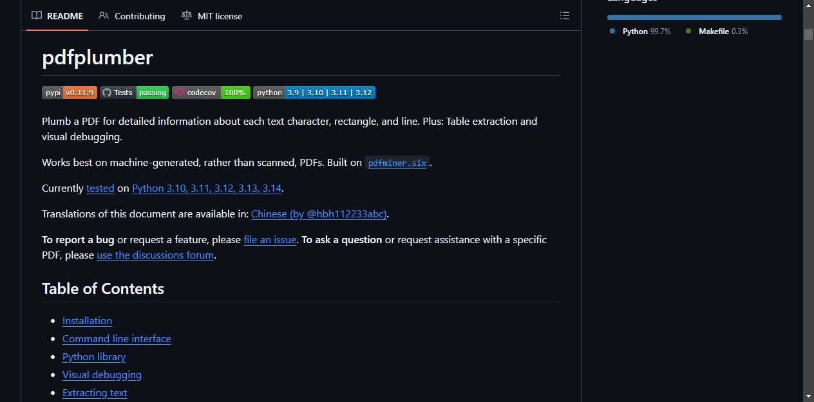This screenshot has height=402, width=814.
Task: Click the languages progress bar
Action: (694, 17)
